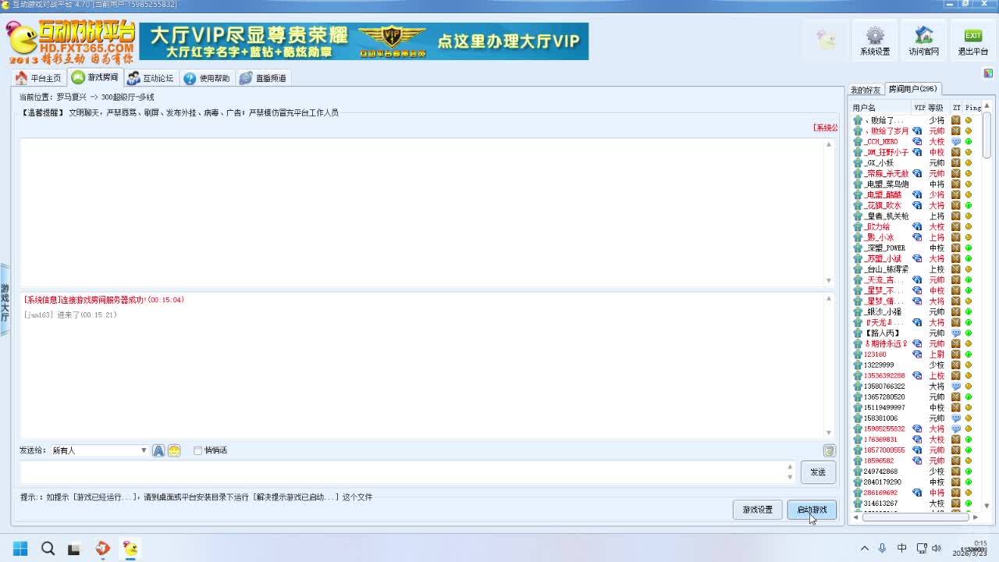Show hidden system tray icons

coord(864,548)
